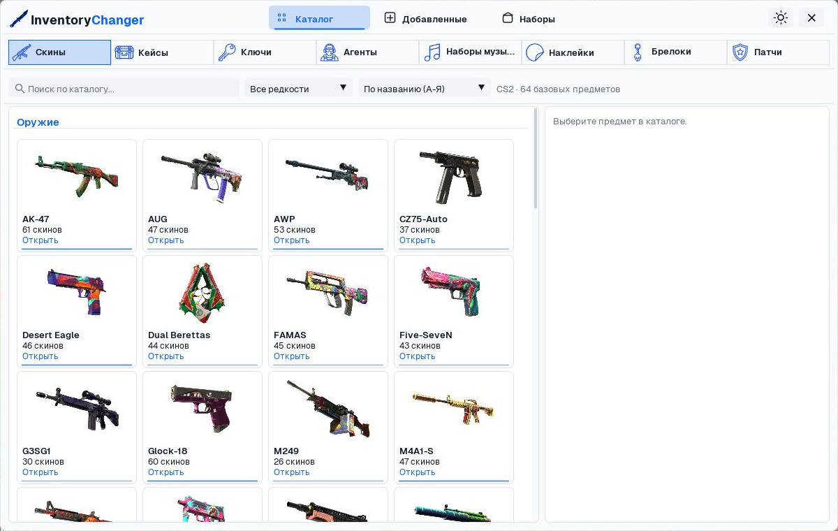The width and height of the screenshot is (838, 531).
Task: Click the 'Выберите предмет в каталоге.' hint
Action: point(619,122)
